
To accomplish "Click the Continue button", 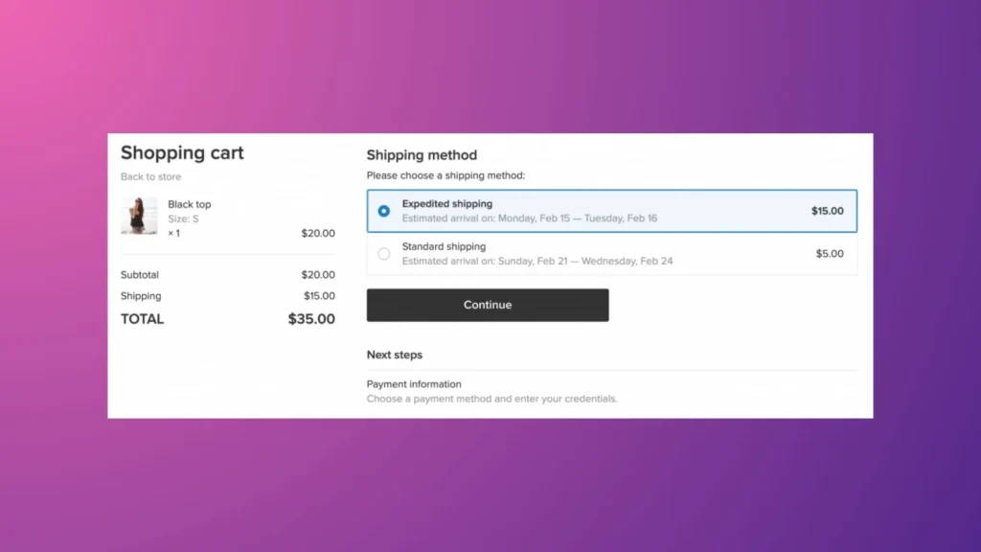I will (x=487, y=305).
